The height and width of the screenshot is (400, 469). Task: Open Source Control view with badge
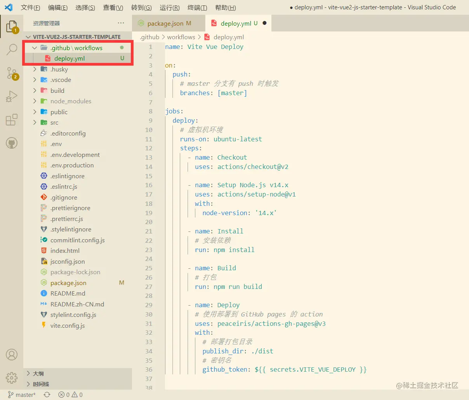tap(12, 73)
